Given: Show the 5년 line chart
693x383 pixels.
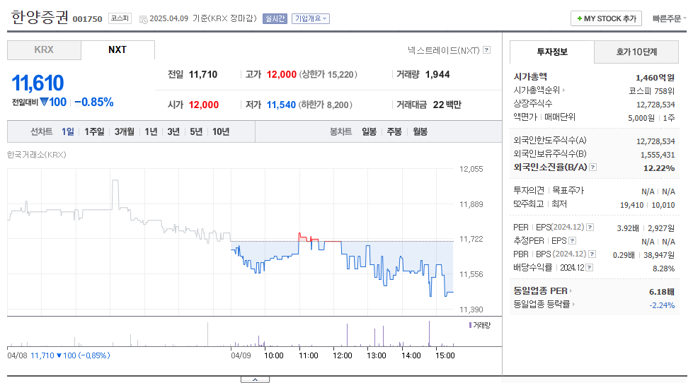Looking at the screenshot, I should click(x=196, y=131).
